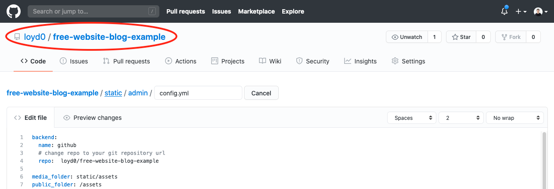Screen dimensions: 554x189
Task: Click the Unwatch button
Action: (407, 37)
